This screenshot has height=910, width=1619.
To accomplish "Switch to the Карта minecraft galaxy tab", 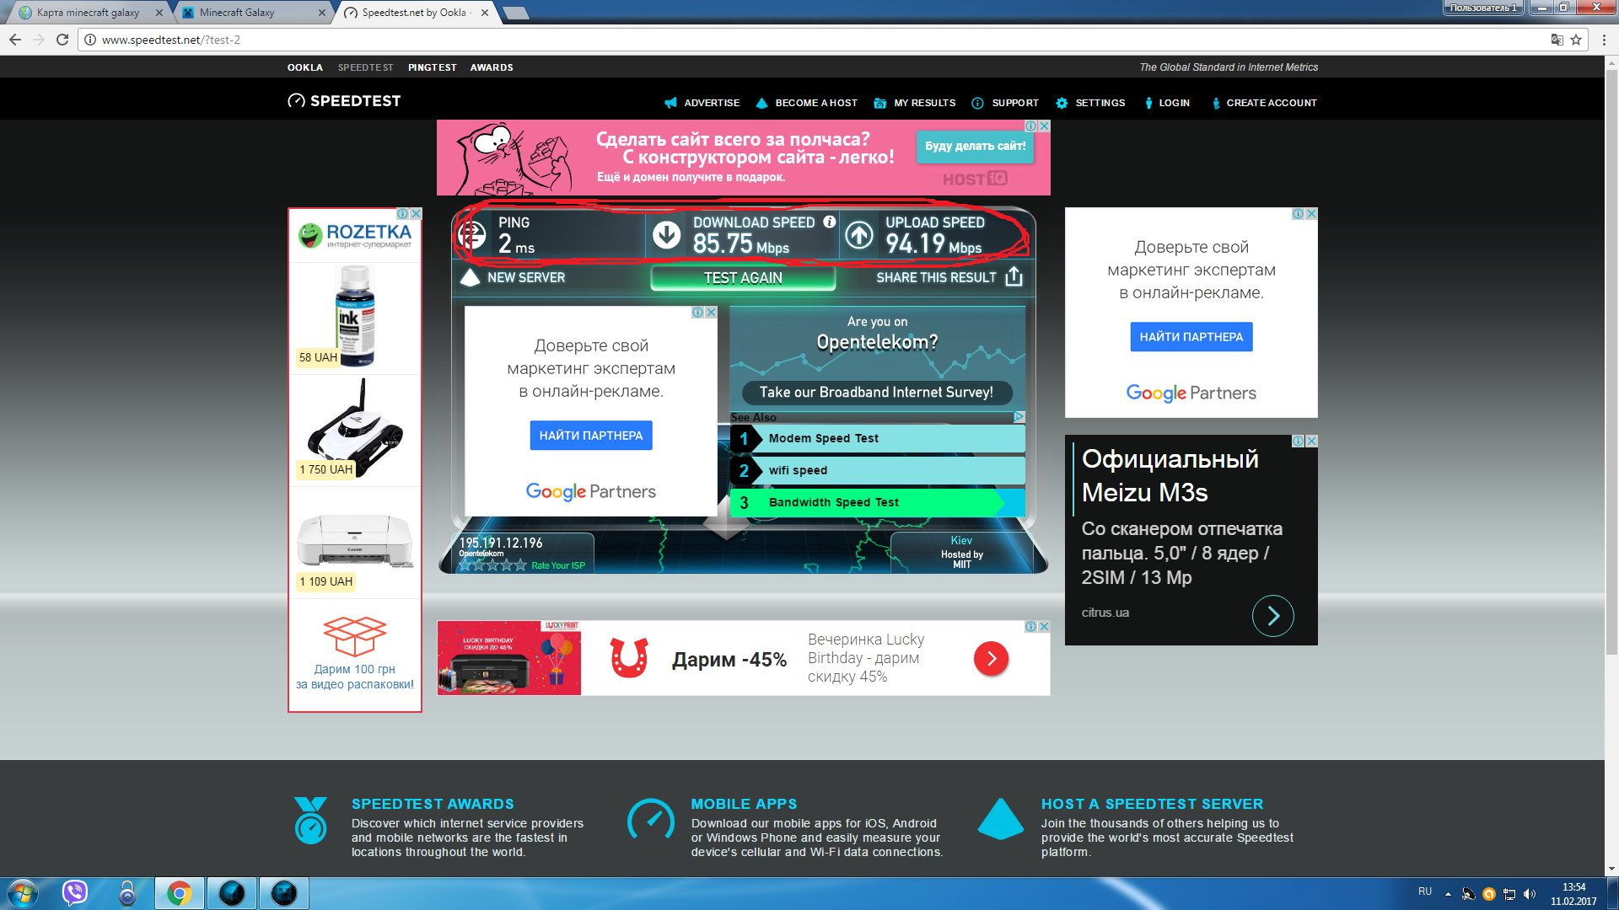I will [88, 13].
